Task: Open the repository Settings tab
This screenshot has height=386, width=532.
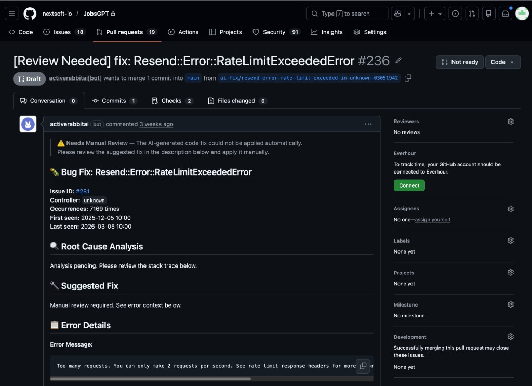Action: coord(370,32)
